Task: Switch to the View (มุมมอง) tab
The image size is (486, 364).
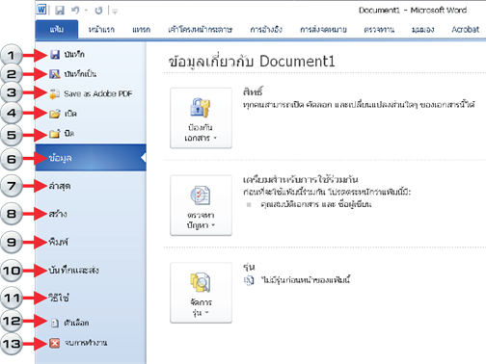Action: point(422,30)
